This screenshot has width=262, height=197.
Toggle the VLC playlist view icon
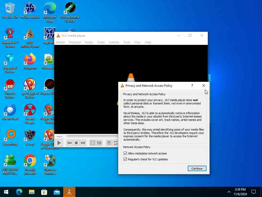tap(109, 143)
